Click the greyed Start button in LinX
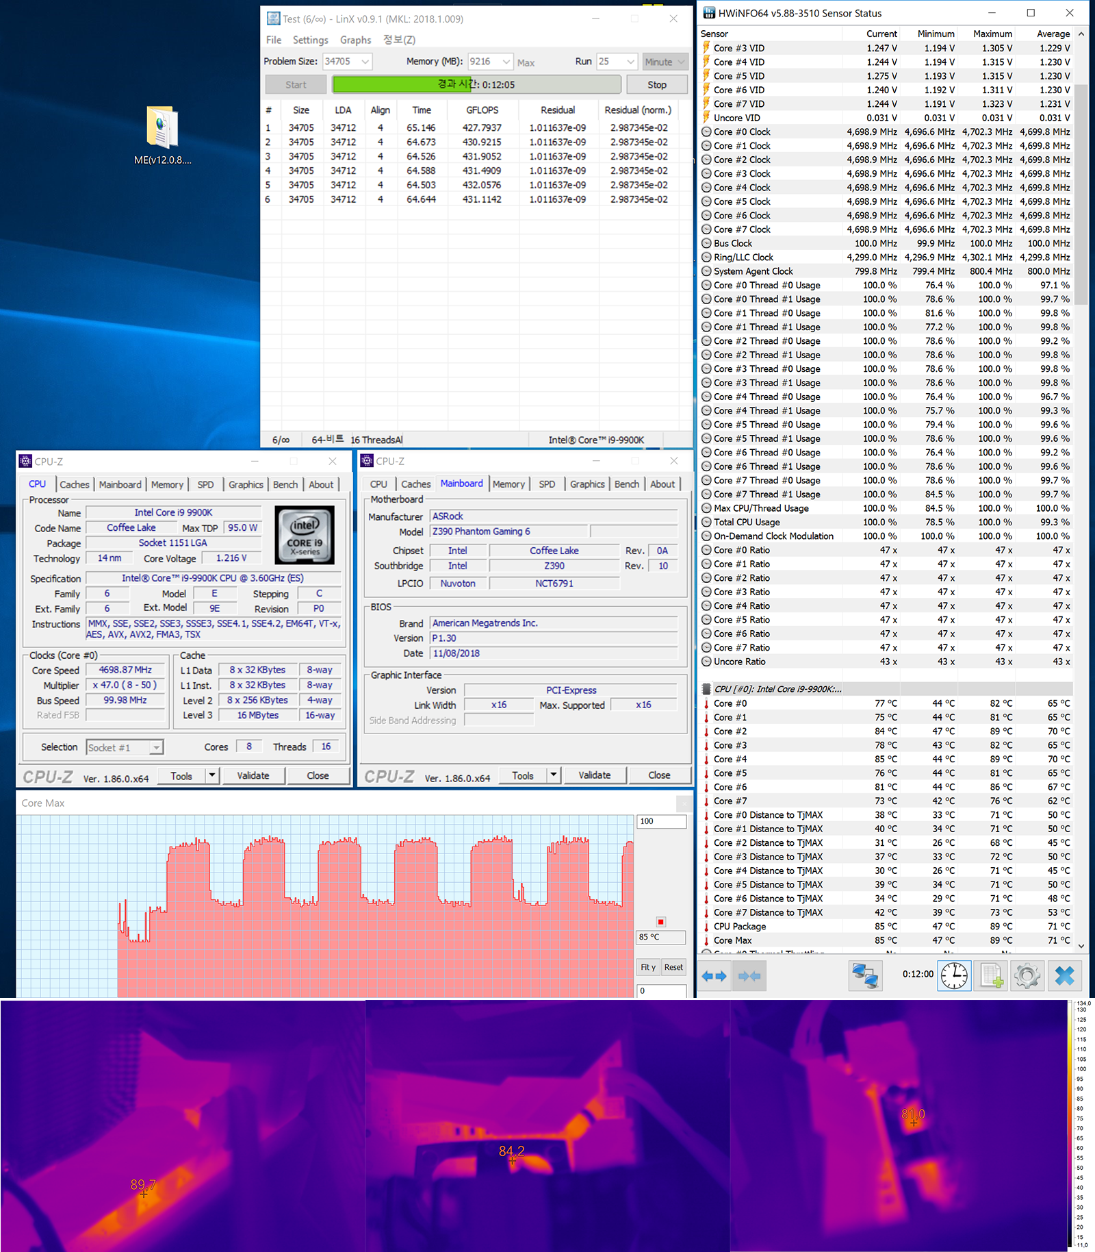 pos(296,84)
